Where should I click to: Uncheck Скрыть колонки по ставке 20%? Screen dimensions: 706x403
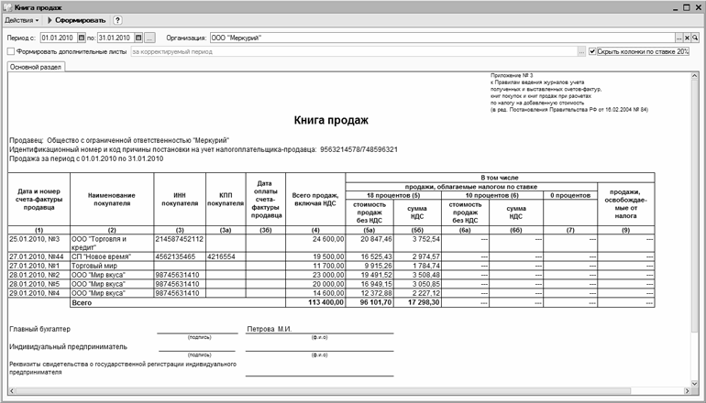[x=592, y=52]
